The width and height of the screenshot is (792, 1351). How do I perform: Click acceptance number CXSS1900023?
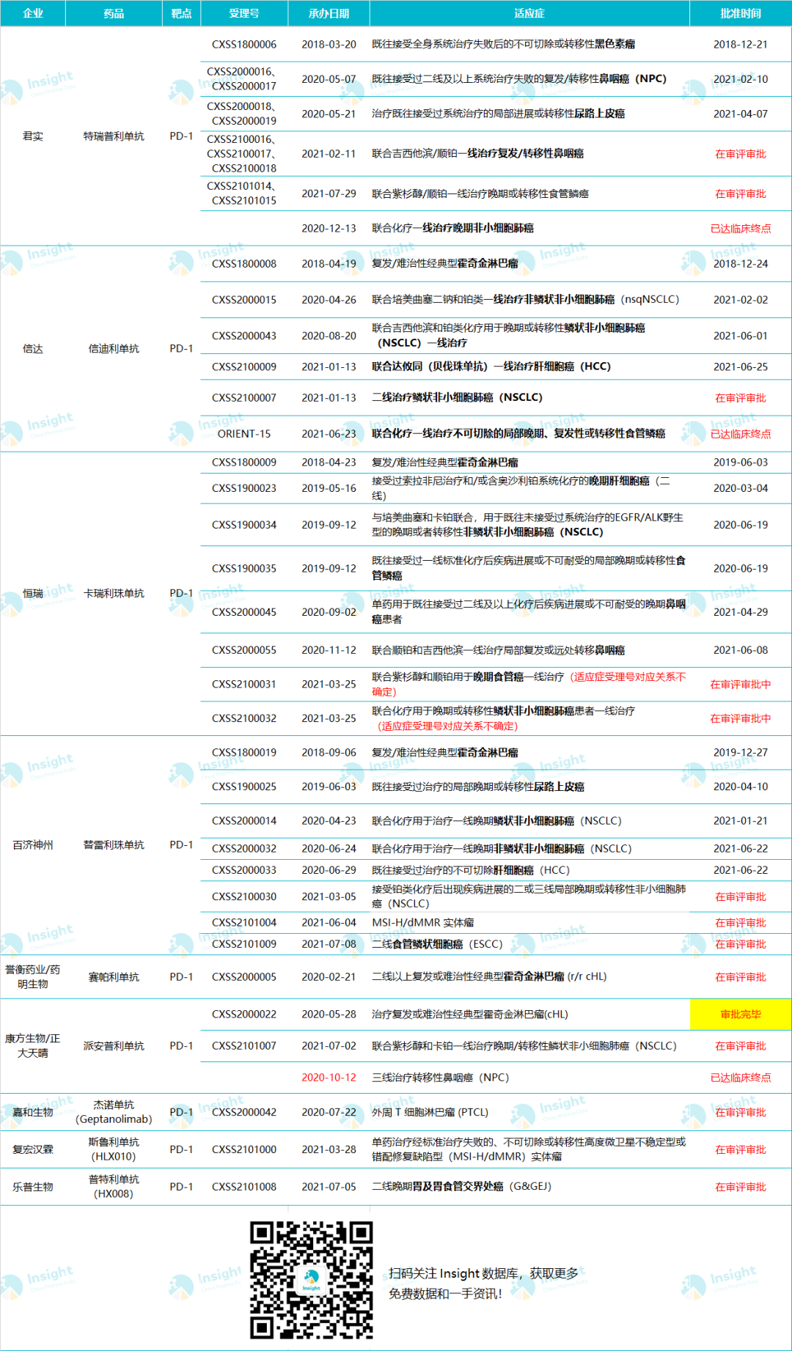coord(244,488)
